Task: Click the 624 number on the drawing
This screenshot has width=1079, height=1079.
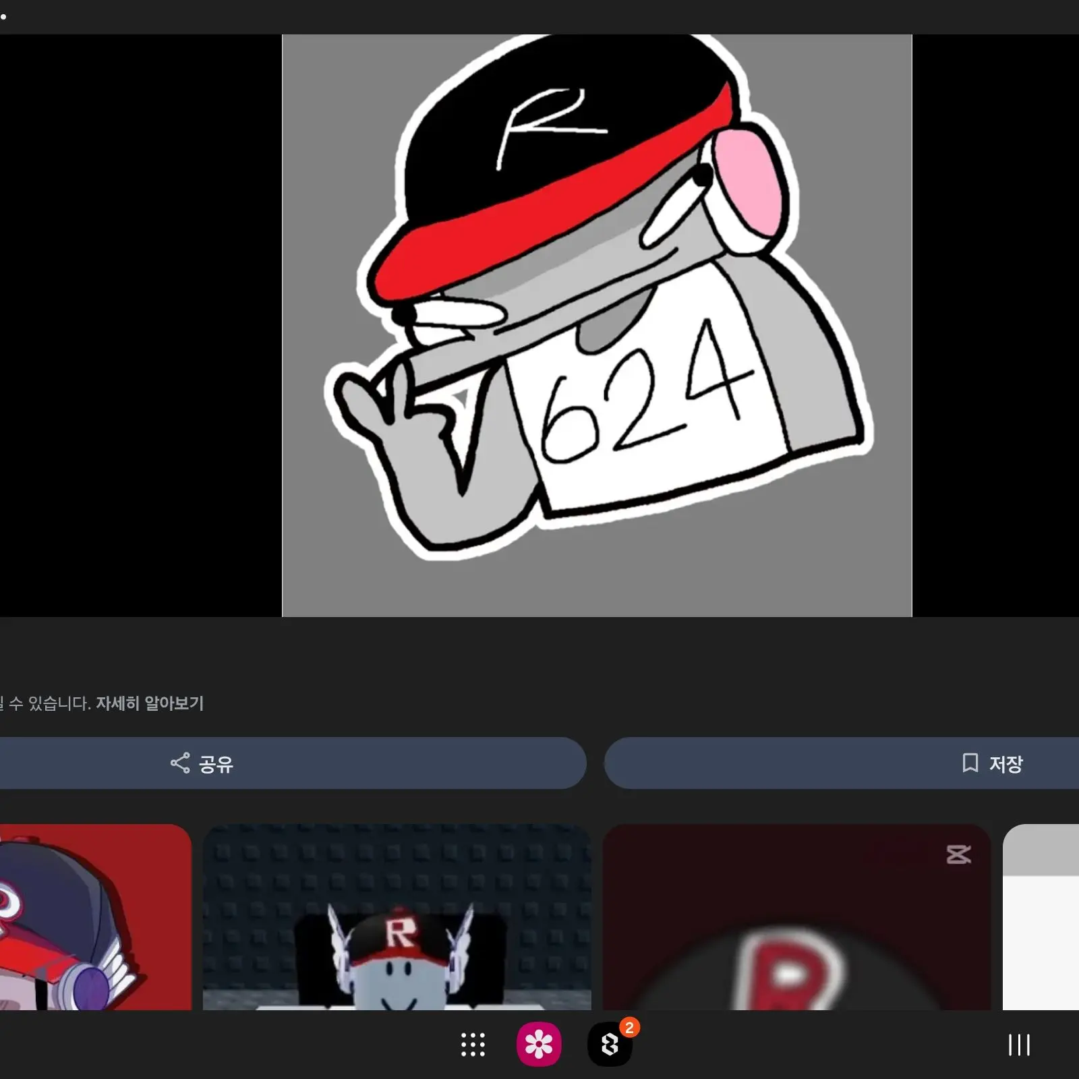Action: coord(644,398)
